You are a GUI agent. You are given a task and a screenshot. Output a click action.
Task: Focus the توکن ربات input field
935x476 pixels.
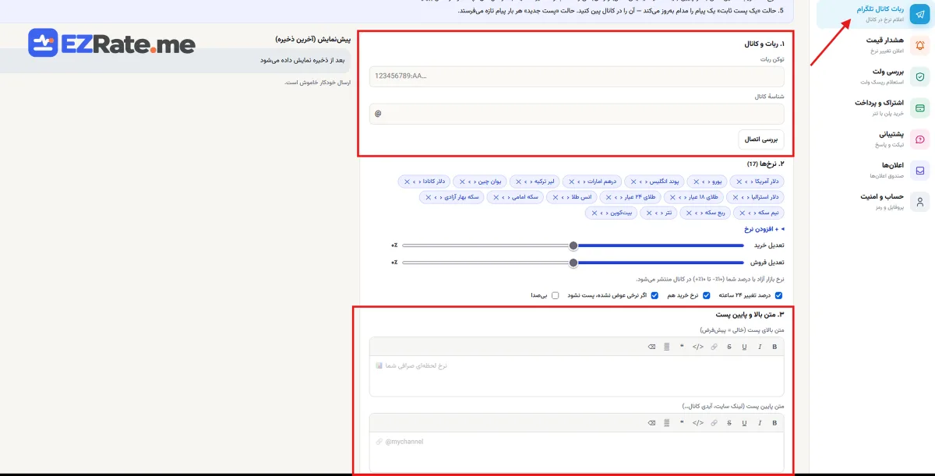pyautogui.click(x=577, y=76)
